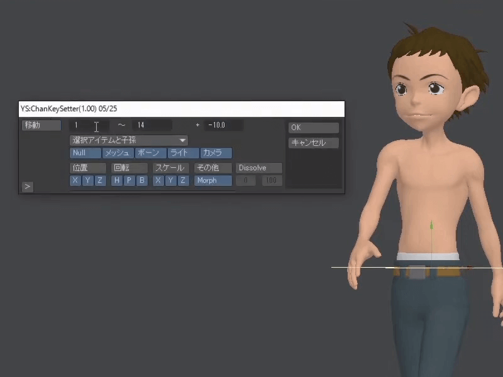This screenshot has height=377, width=503.
Task: Toggle the メッシュ item type button
Action: pyautogui.click(x=118, y=153)
